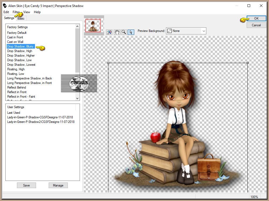The height and width of the screenshot is (201, 269).
Task: Select the Cast on Wall preset
Action: pos(15,42)
